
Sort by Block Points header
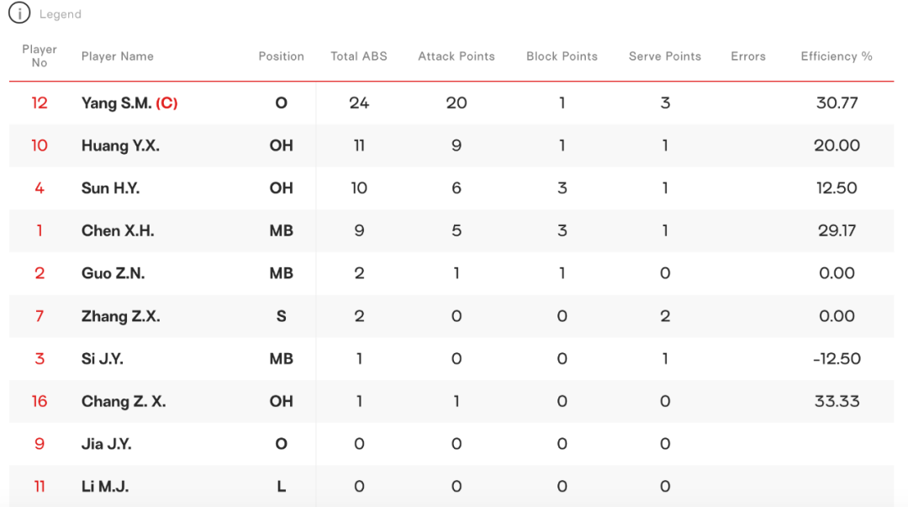click(562, 56)
